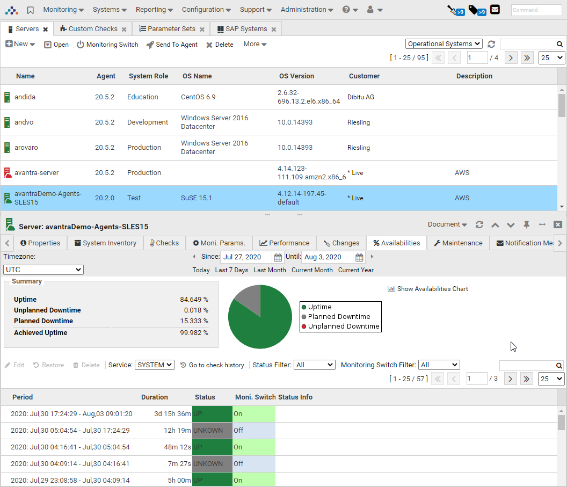Open the Reporting menu
567x487 pixels.
154,10
